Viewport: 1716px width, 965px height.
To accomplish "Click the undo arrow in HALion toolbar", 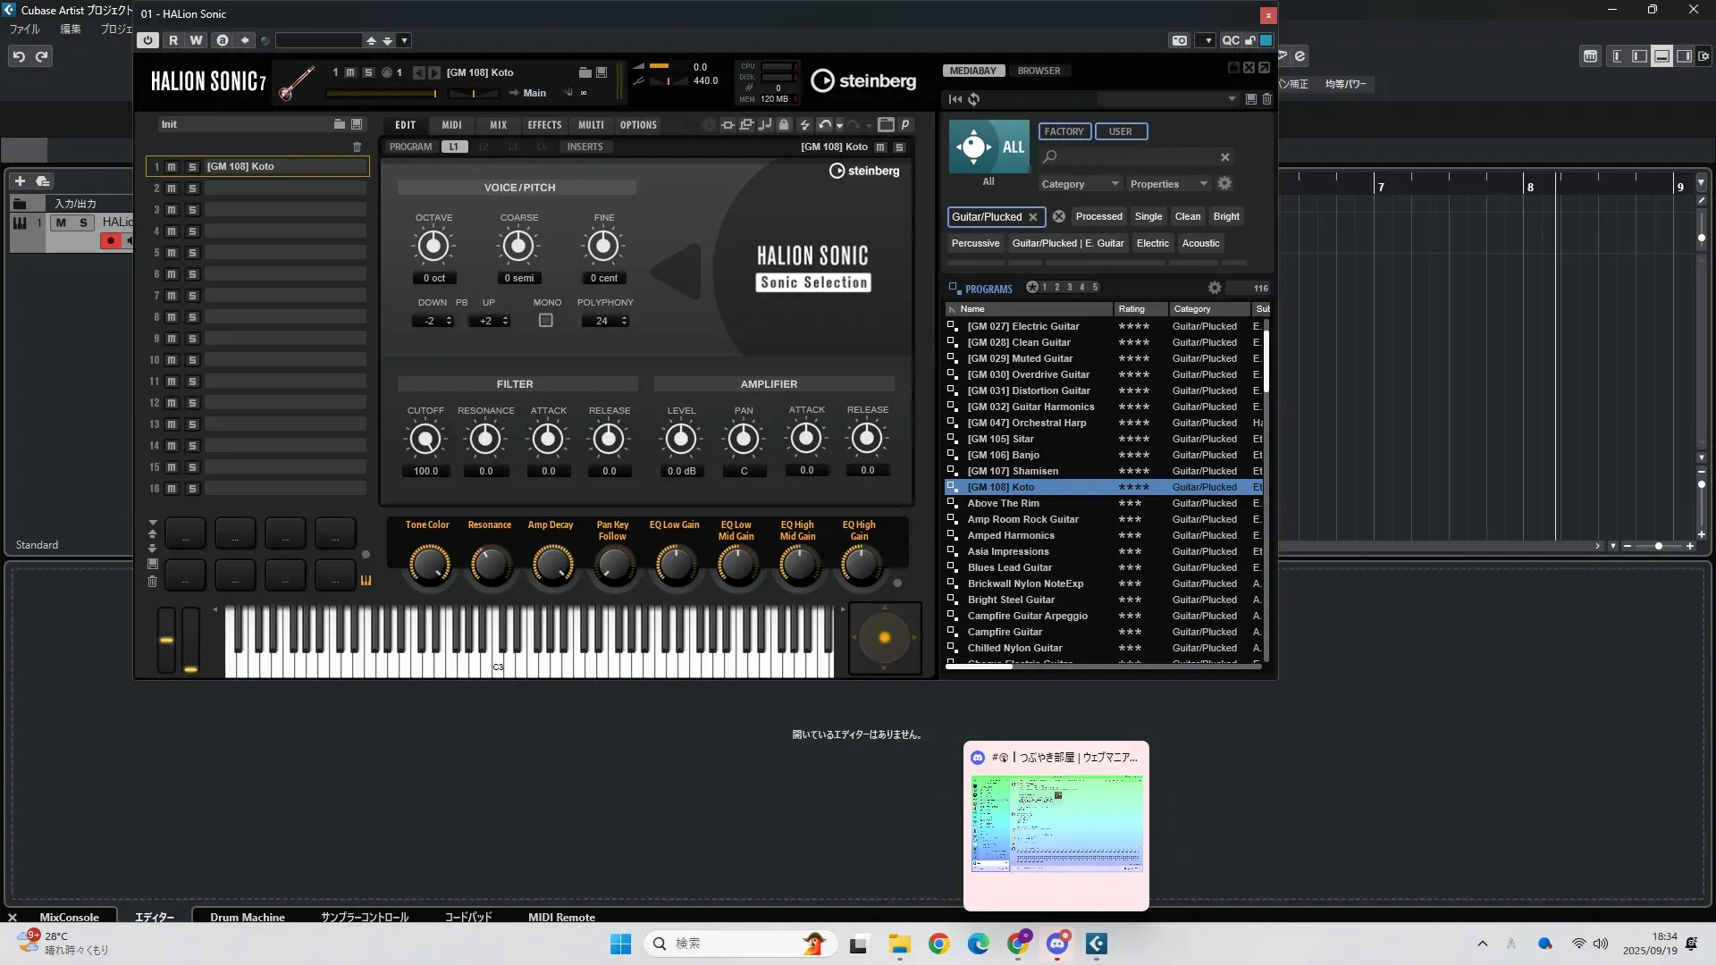I will [x=824, y=125].
